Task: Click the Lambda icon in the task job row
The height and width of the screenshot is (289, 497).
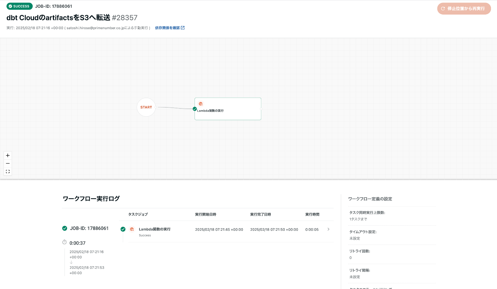Action: (132, 229)
